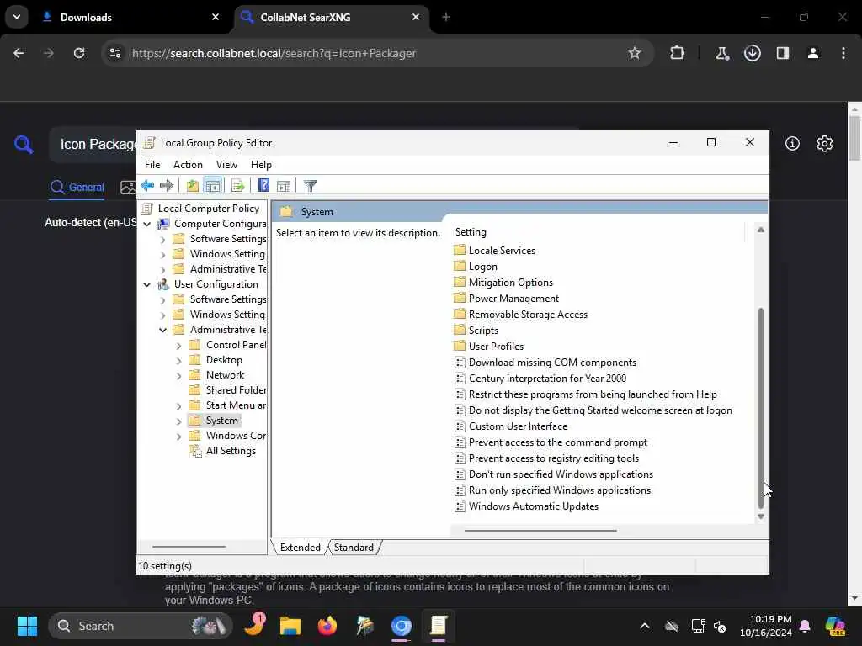Open the View menu
Viewport: 862px width, 646px height.
click(226, 165)
